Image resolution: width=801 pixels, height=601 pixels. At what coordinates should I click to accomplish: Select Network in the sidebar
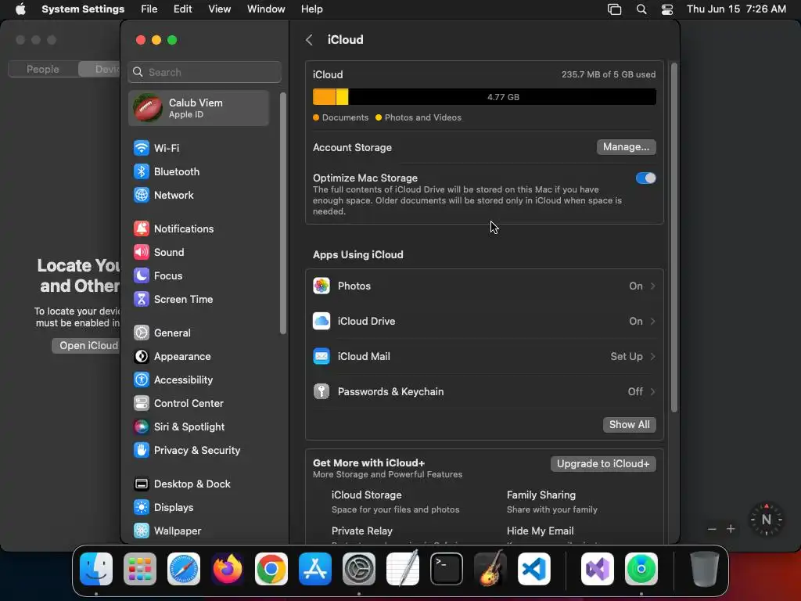point(199,195)
